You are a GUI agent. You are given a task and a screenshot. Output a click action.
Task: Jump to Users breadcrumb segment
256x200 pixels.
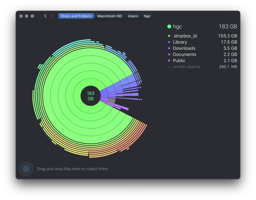(x=133, y=16)
